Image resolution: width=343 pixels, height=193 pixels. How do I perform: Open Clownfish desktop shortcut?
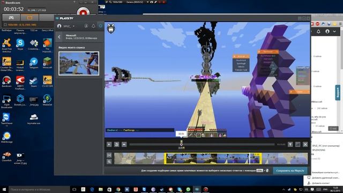pyautogui.click(x=6, y=156)
